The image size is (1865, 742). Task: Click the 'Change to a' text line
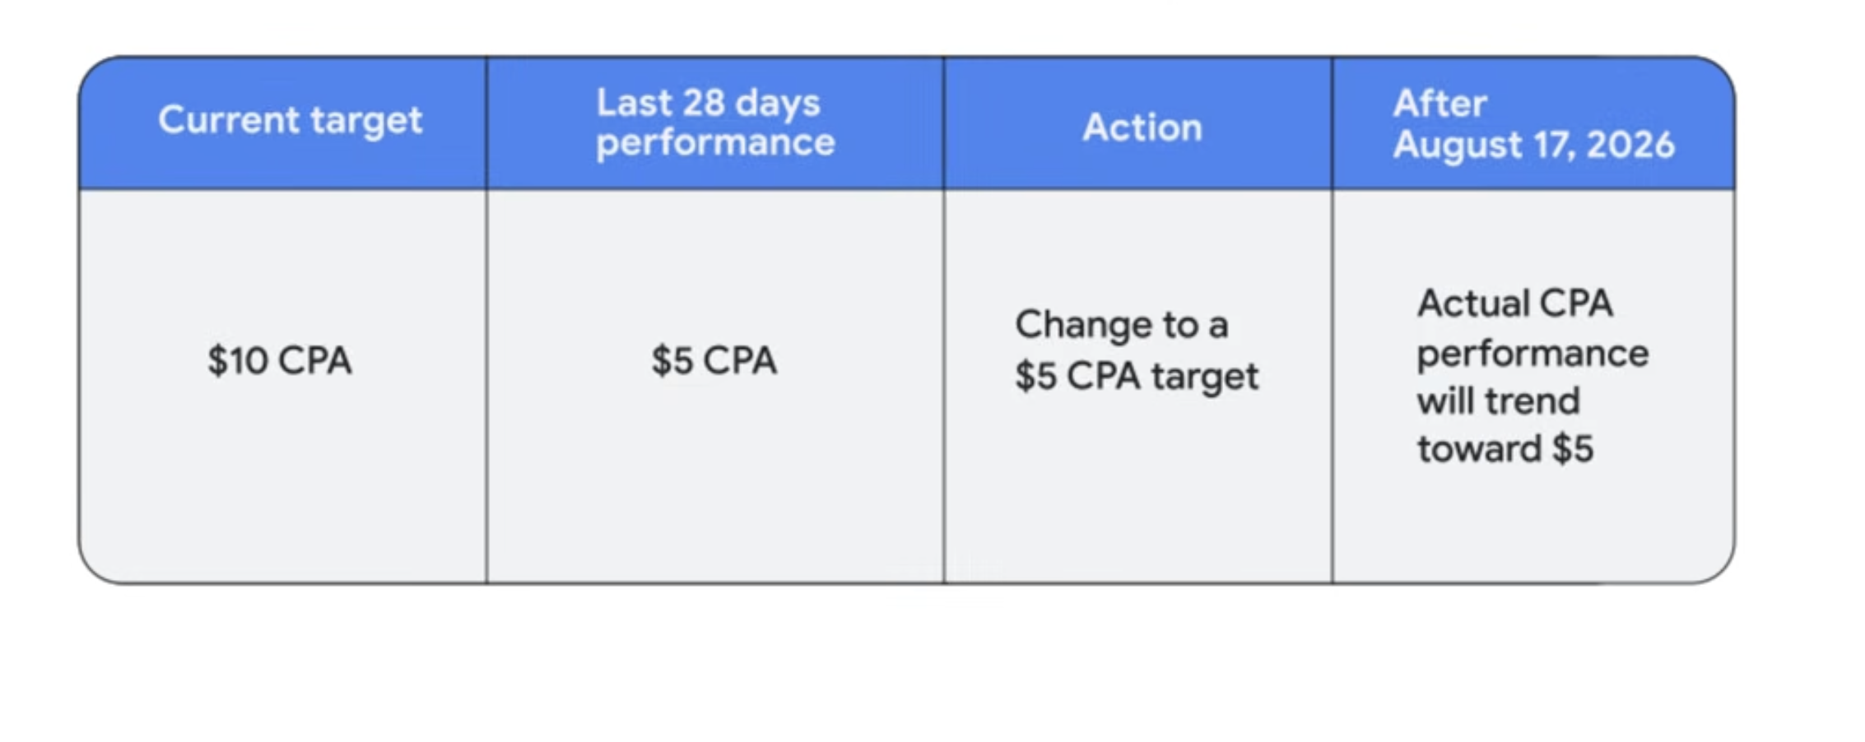[x=1122, y=325]
